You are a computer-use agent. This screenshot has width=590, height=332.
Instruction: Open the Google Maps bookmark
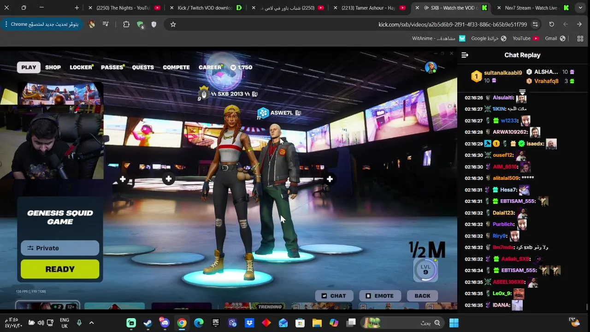[x=489, y=38]
